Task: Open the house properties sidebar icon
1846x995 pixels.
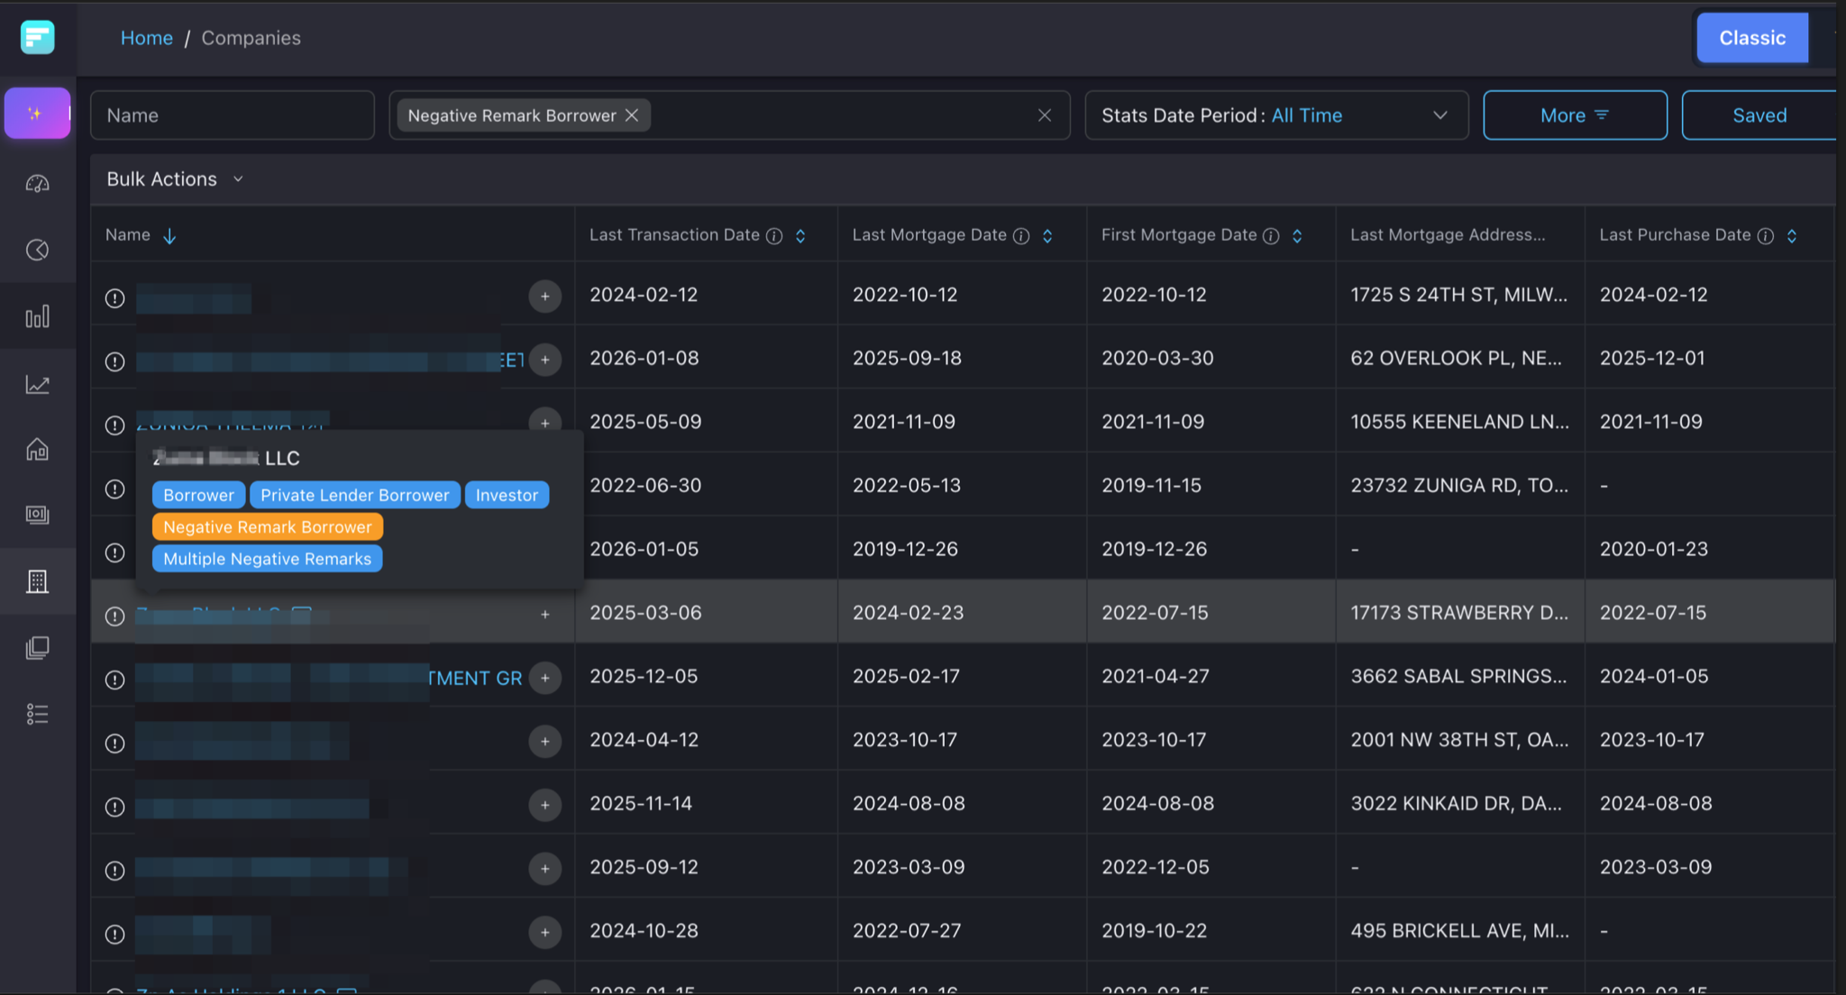Action: click(x=37, y=449)
